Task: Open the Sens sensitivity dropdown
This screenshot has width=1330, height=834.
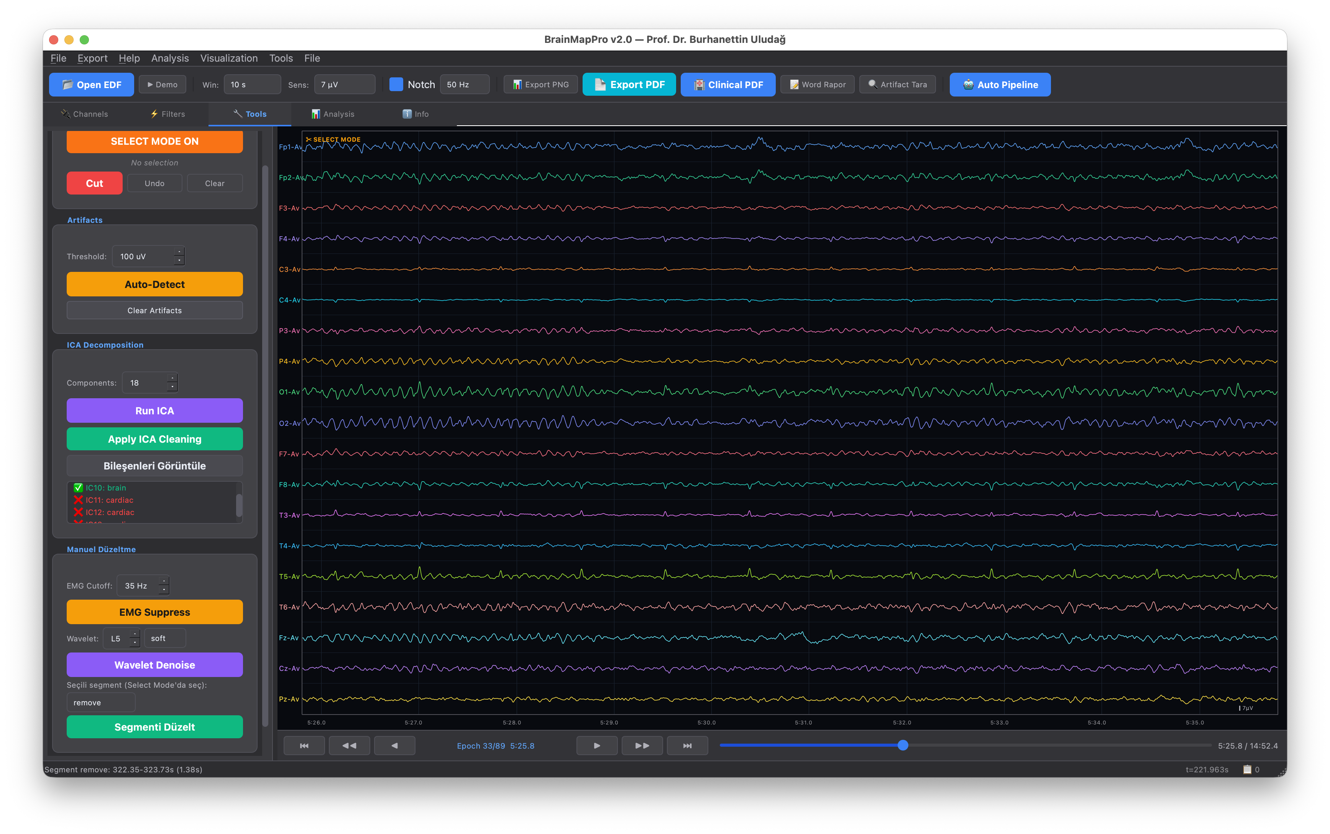Action: pyautogui.click(x=345, y=84)
